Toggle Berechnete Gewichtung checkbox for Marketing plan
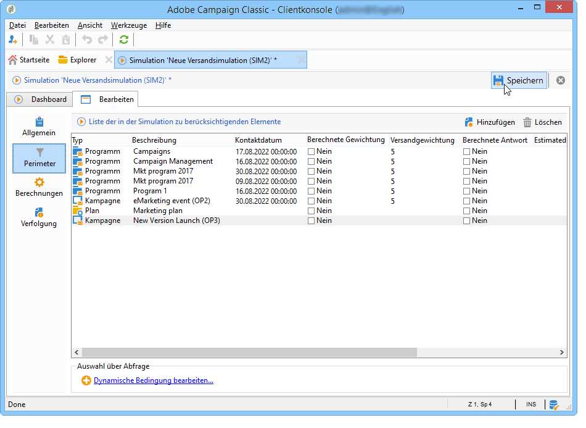The height and width of the screenshot is (428, 586). 311,211
